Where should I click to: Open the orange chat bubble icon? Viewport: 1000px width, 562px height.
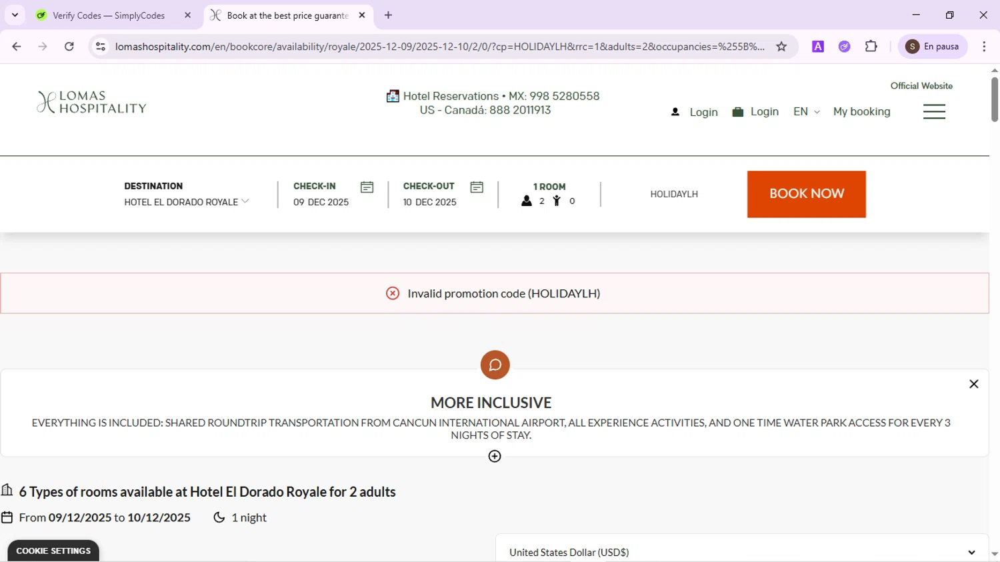click(x=495, y=365)
